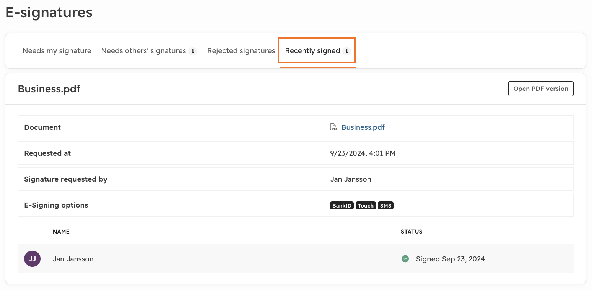Click the SMS signing option badge
Image resolution: width=592 pixels, height=290 pixels.
pos(385,206)
